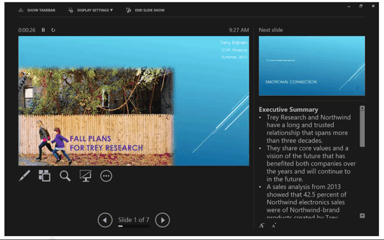Make the notes text larger
This screenshot has width=384, height=240.
(x=262, y=225)
